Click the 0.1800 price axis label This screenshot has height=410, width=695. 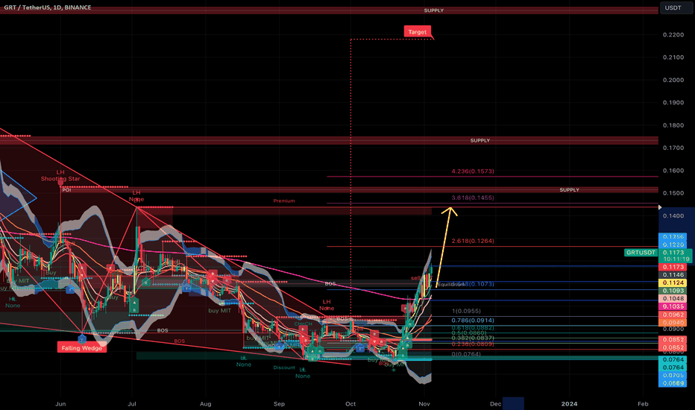[673, 125]
